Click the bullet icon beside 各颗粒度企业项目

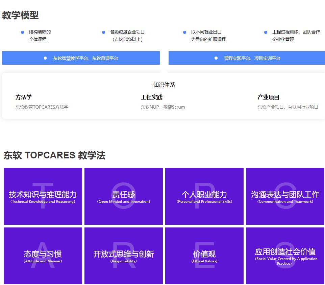coord(103,32)
